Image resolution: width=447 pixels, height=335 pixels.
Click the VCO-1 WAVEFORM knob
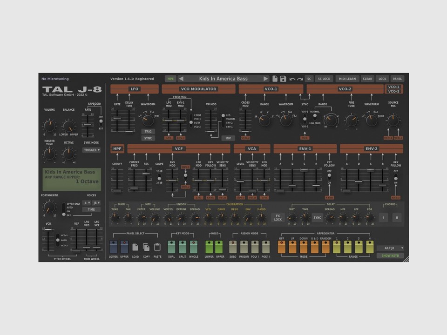(285, 121)
